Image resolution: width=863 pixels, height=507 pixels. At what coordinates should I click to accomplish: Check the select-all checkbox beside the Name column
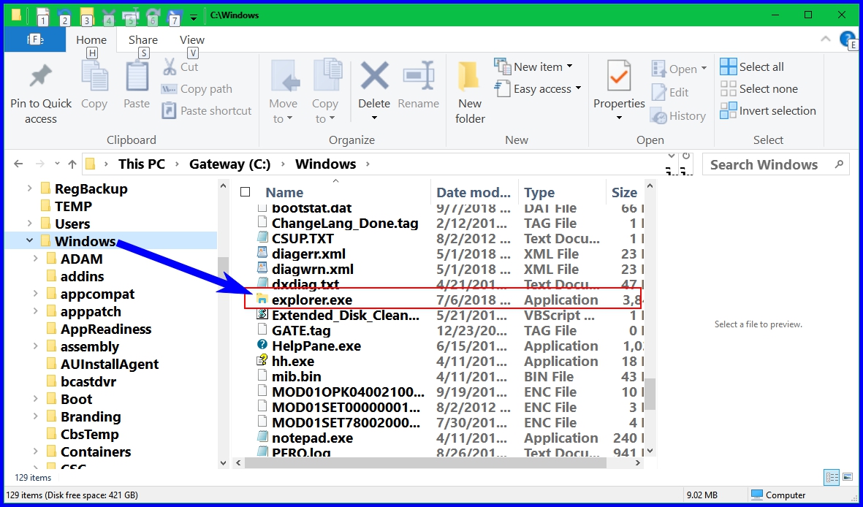[246, 191]
